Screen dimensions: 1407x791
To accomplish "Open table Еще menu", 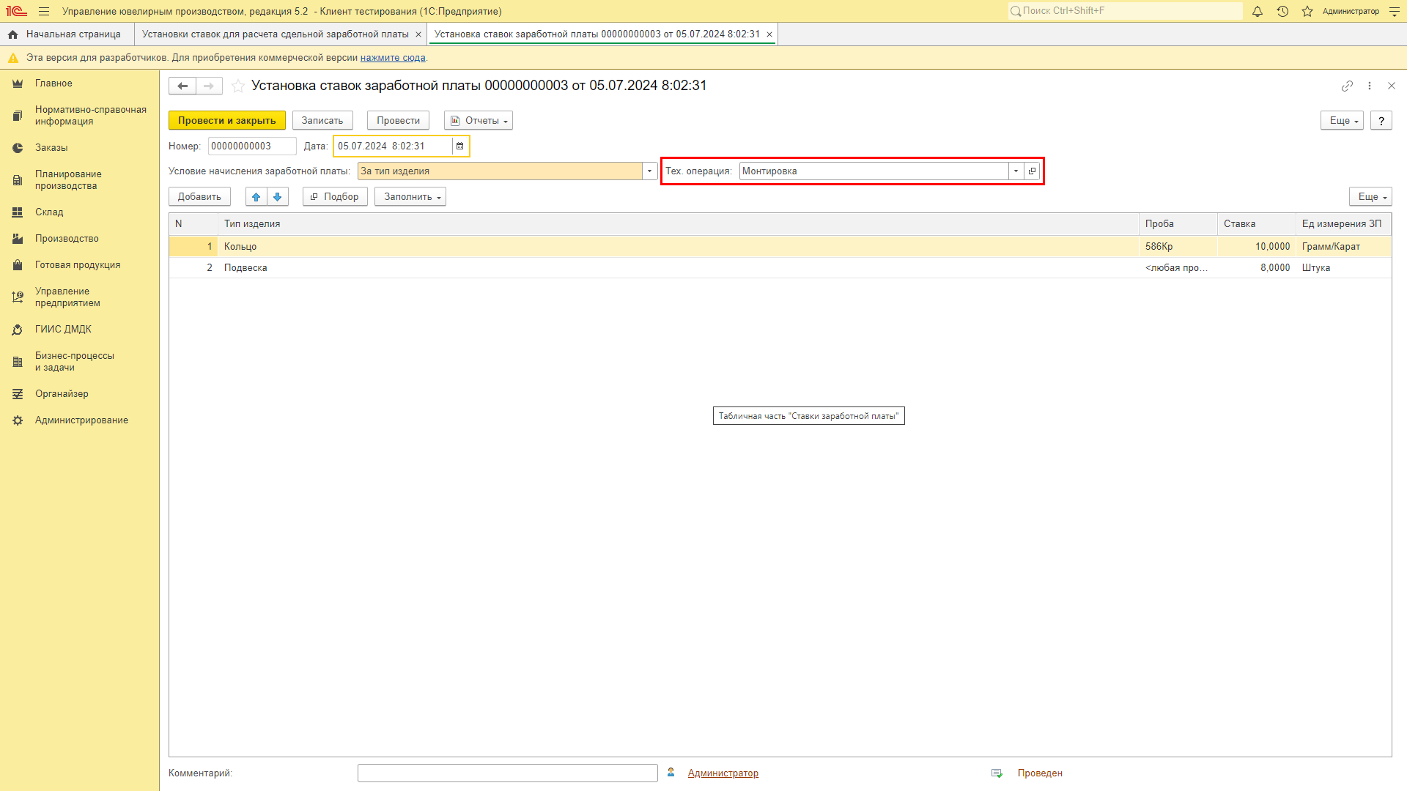I will coord(1370,197).
